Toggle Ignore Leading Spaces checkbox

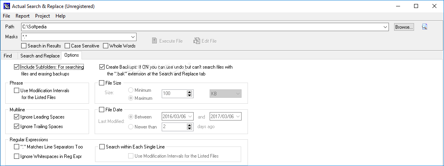[x=16, y=117]
